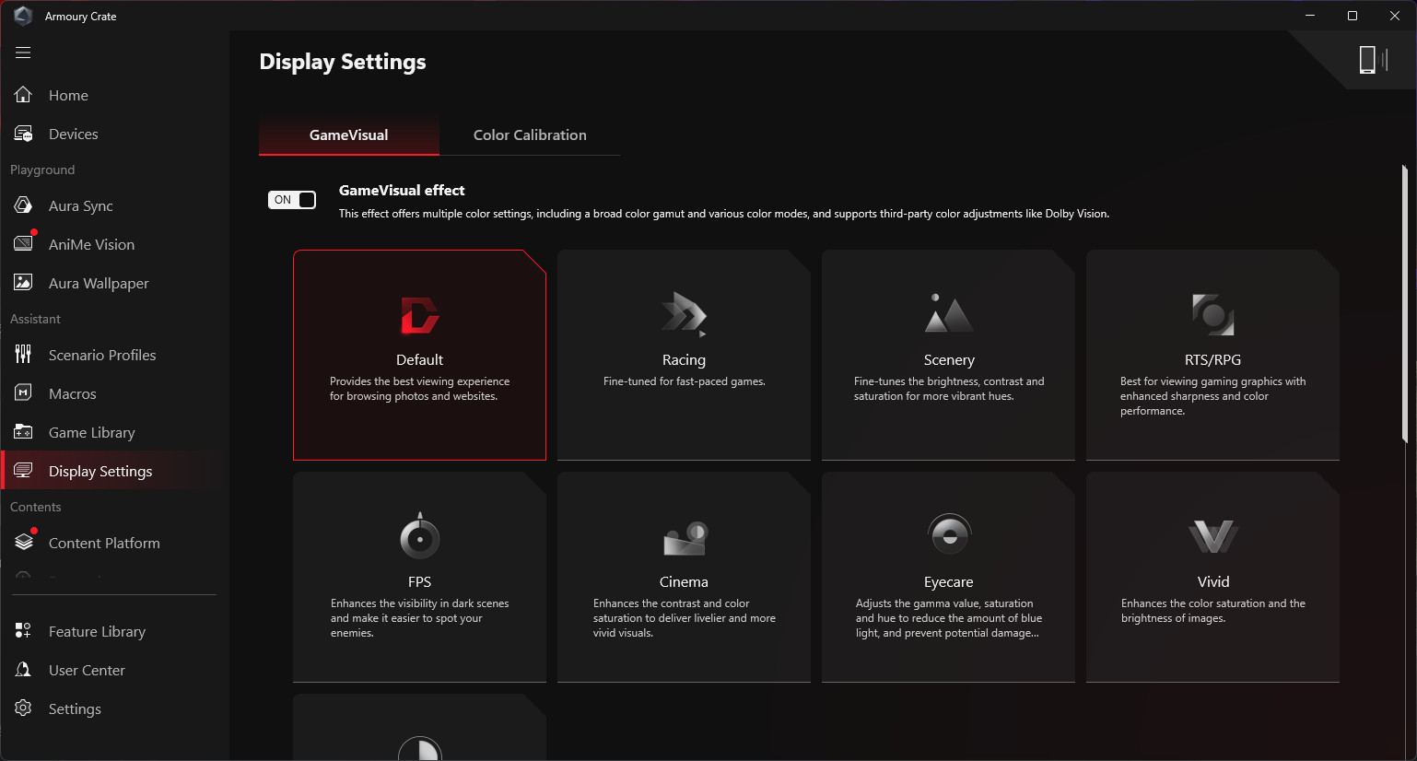Click the Display Settings sidebar label
Image resolution: width=1417 pixels, height=761 pixels.
tap(100, 472)
